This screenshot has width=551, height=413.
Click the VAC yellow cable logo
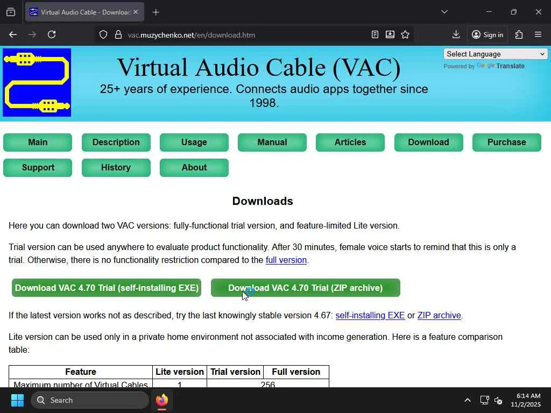(x=37, y=82)
